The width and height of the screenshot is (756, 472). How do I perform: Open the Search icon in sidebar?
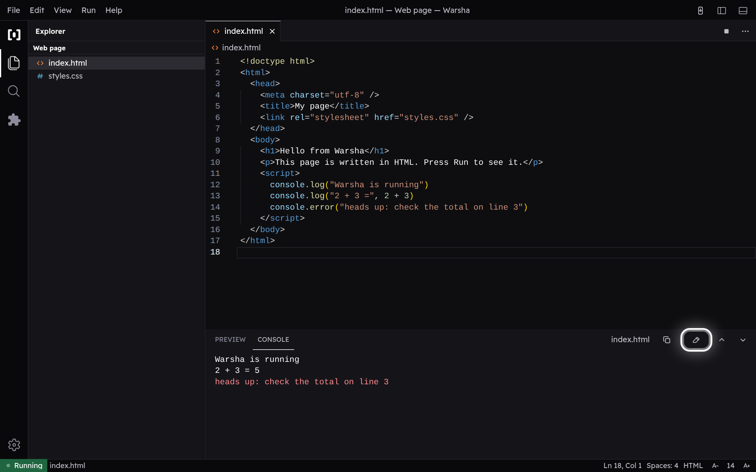click(x=14, y=91)
